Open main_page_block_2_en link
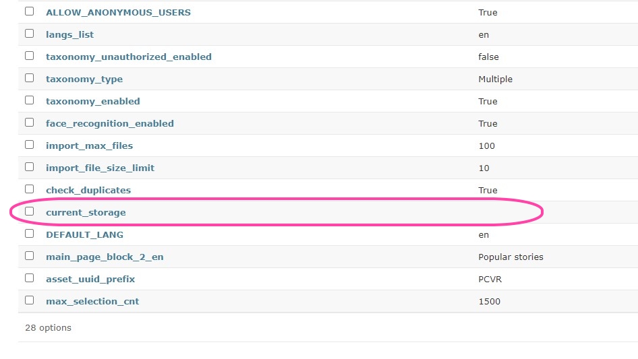 105,257
